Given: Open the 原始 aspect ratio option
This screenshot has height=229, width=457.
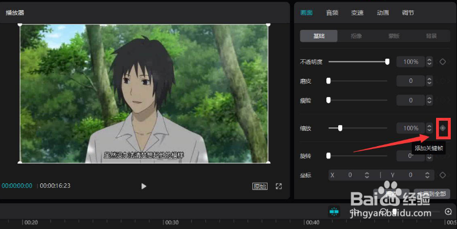Looking at the screenshot, I should pyautogui.click(x=260, y=186).
